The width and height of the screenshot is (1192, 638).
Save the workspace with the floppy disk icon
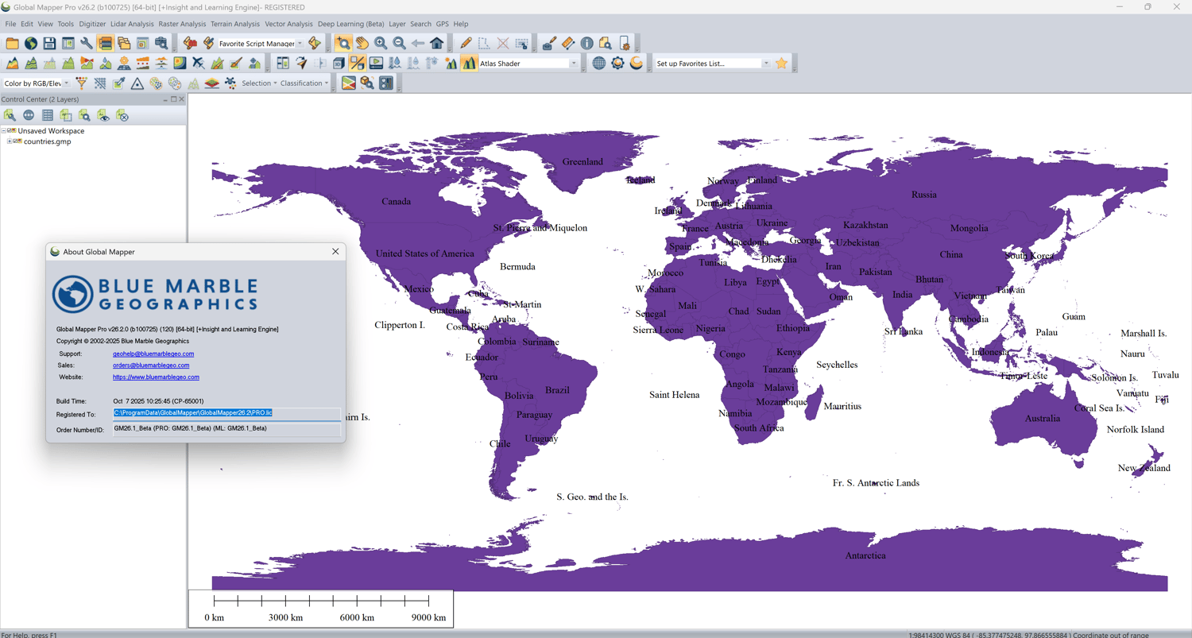click(49, 44)
